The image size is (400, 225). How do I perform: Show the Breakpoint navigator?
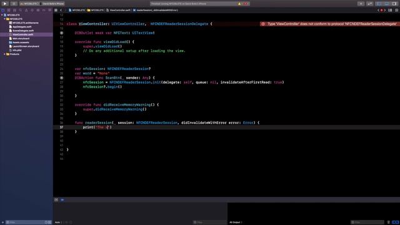point(44,10)
